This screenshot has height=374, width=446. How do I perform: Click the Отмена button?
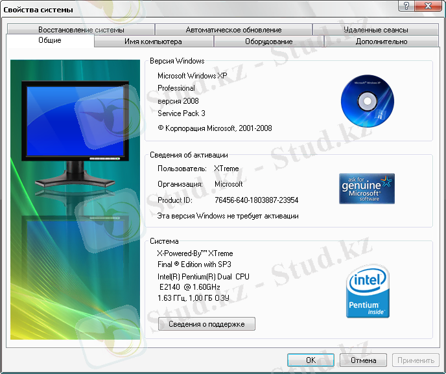point(363,360)
